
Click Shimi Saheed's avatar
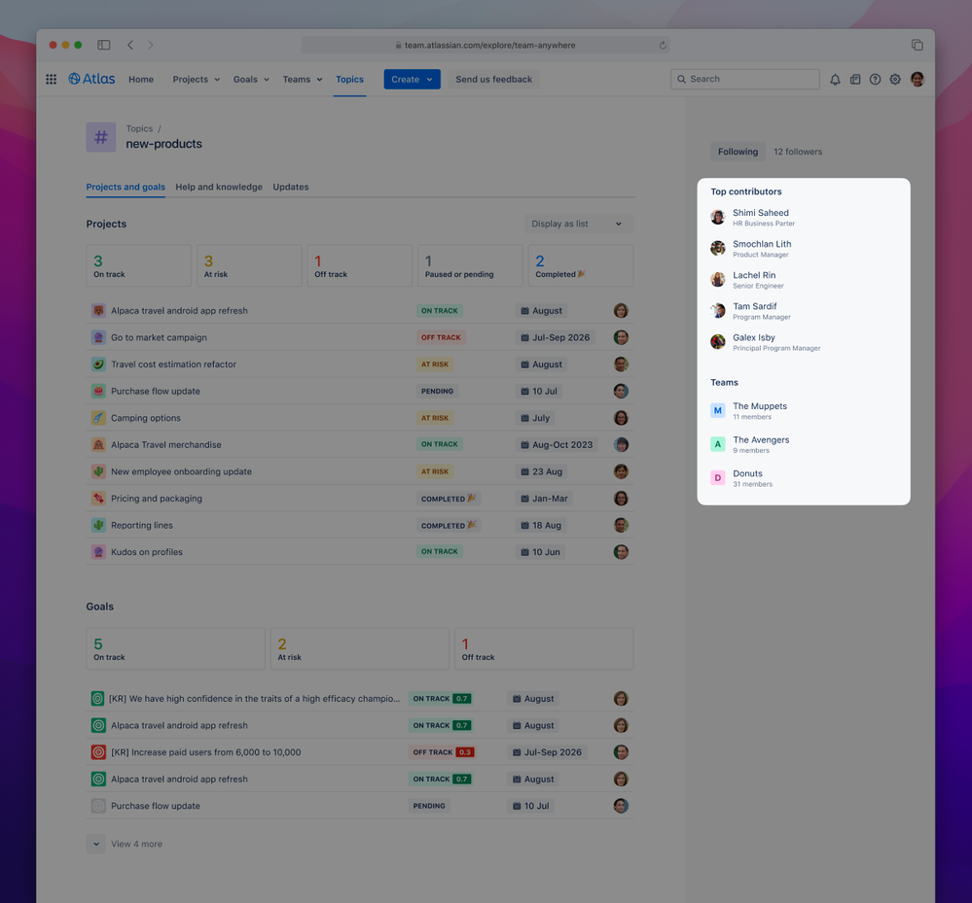tap(717, 218)
